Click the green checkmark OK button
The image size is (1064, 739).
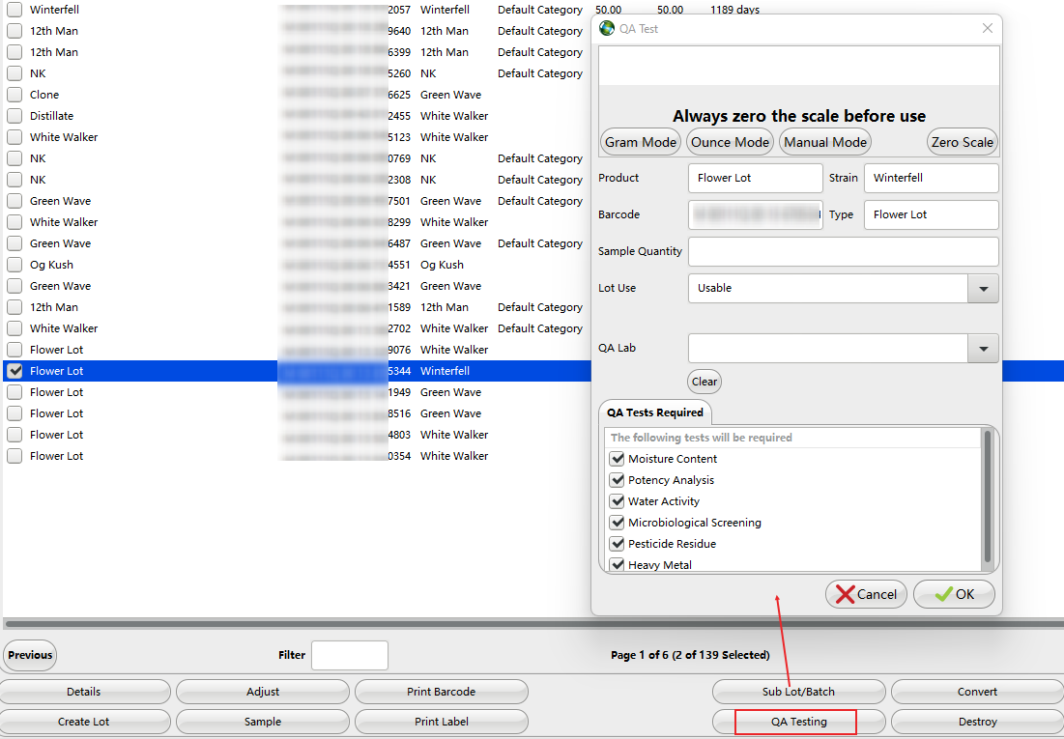954,594
